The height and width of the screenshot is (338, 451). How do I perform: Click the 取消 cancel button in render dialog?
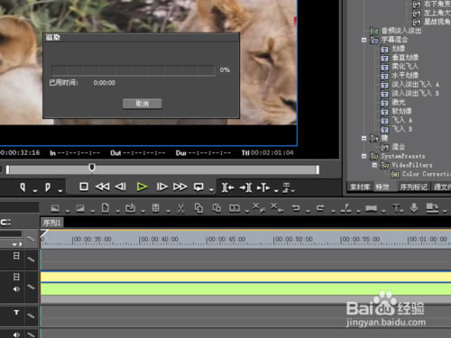pos(143,104)
